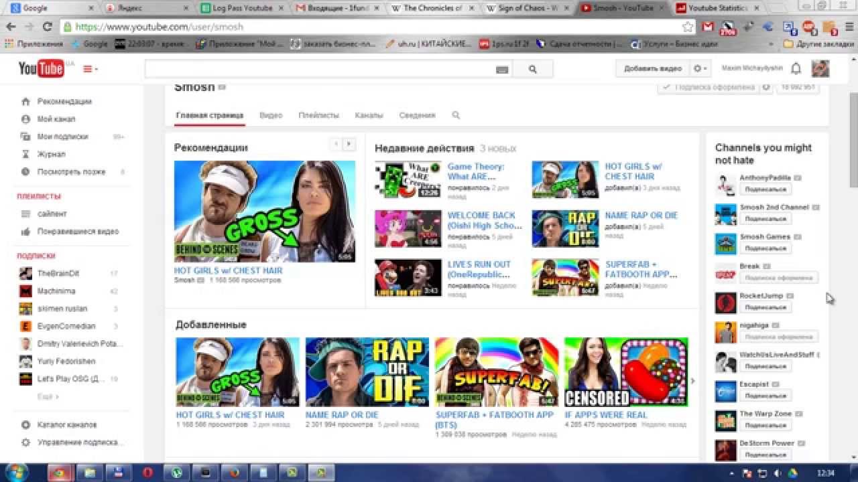Open Мои подписки in sidebar
Image resolution: width=858 pixels, height=482 pixels.
click(x=62, y=137)
